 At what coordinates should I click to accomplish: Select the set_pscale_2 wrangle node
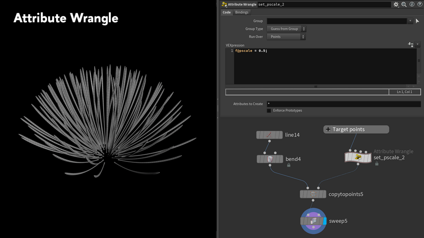[358, 157]
